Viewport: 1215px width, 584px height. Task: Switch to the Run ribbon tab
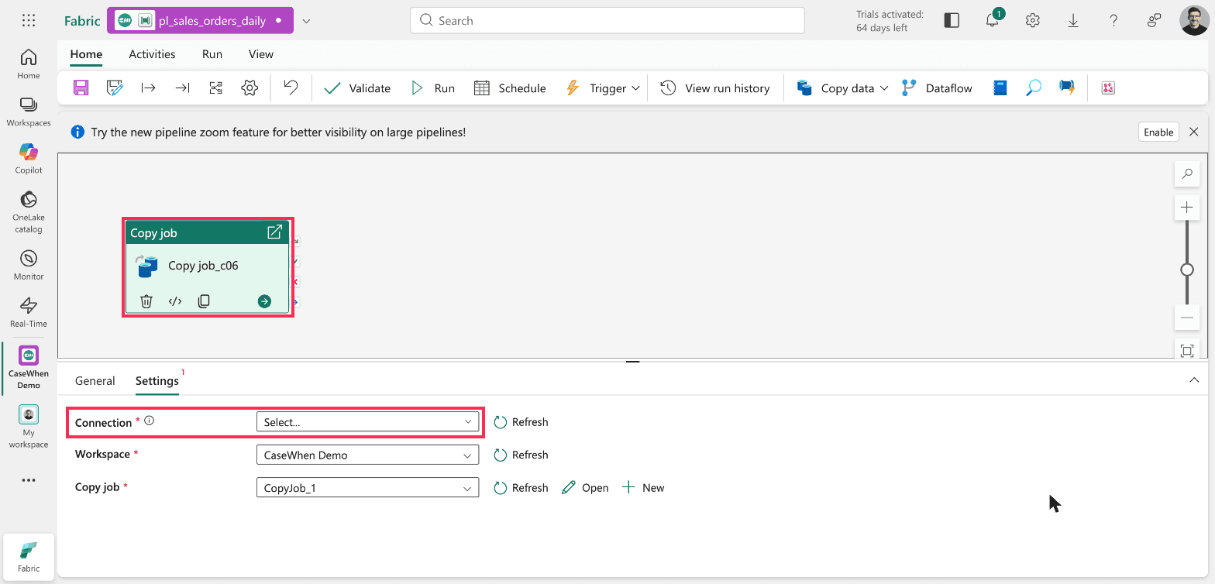pyautogui.click(x=212, y=54)
